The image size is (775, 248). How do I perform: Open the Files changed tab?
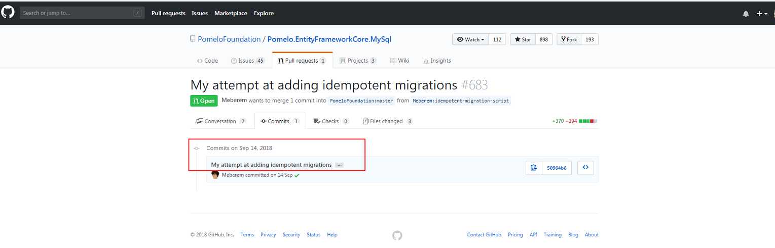click(388, 121)
